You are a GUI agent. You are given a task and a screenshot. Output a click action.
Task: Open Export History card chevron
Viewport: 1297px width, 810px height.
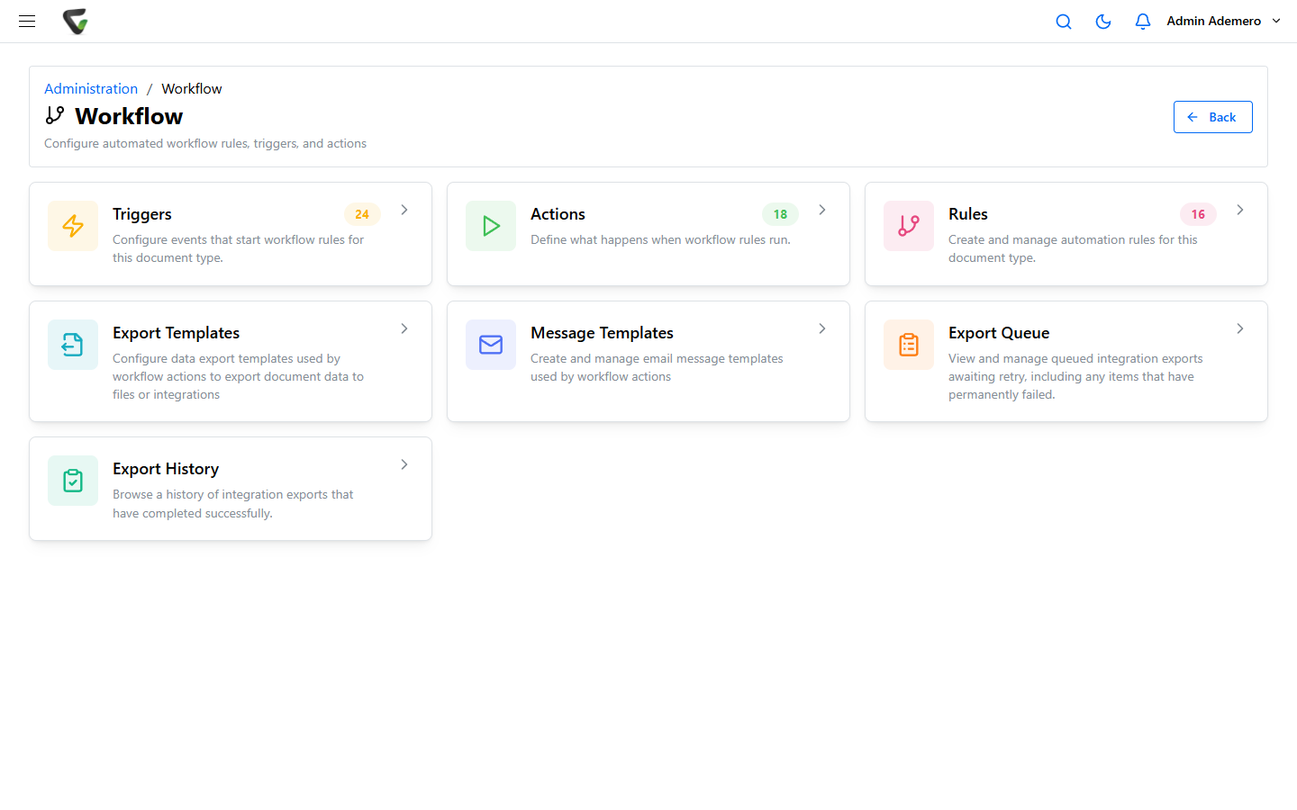[404, 464]
